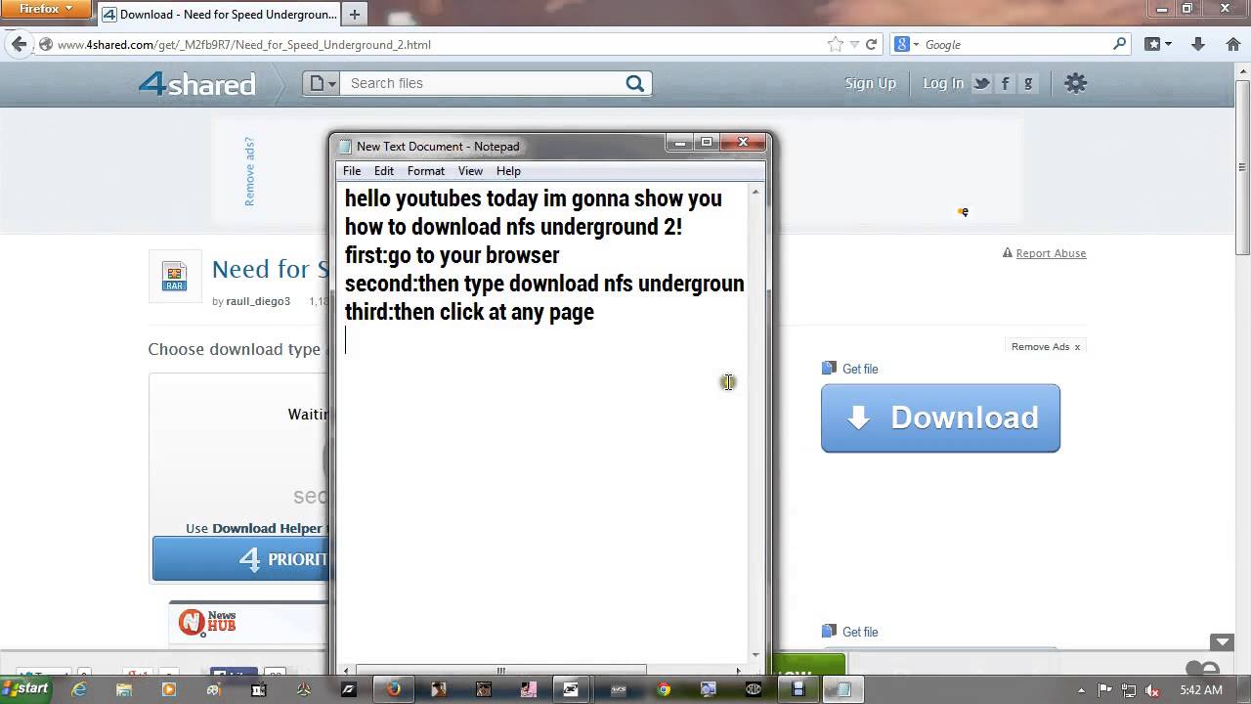Open the file type dropdown beside search
The height and width of the screenshot is (704, 1251).
click(x=323, y=83)
